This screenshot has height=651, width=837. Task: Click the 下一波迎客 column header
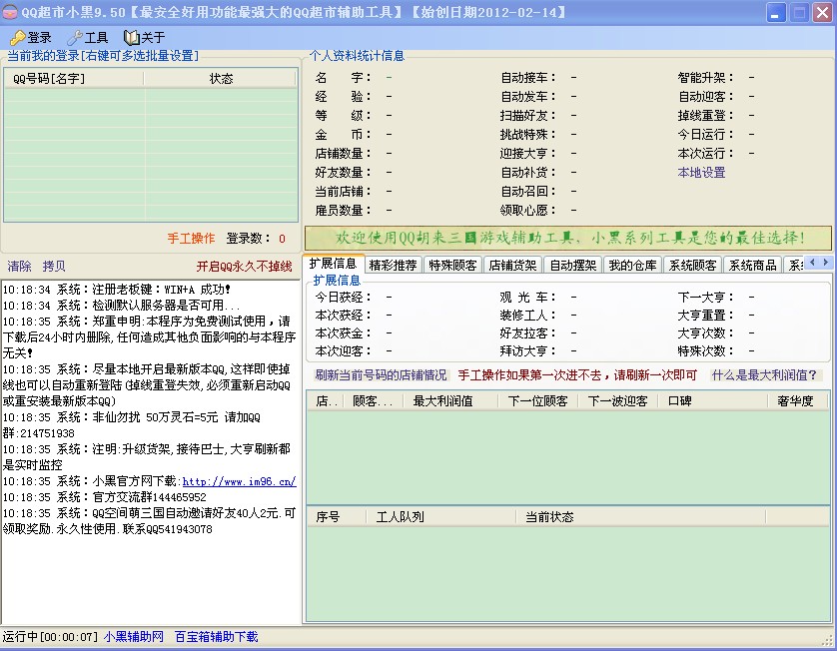(x=618, y=400)
